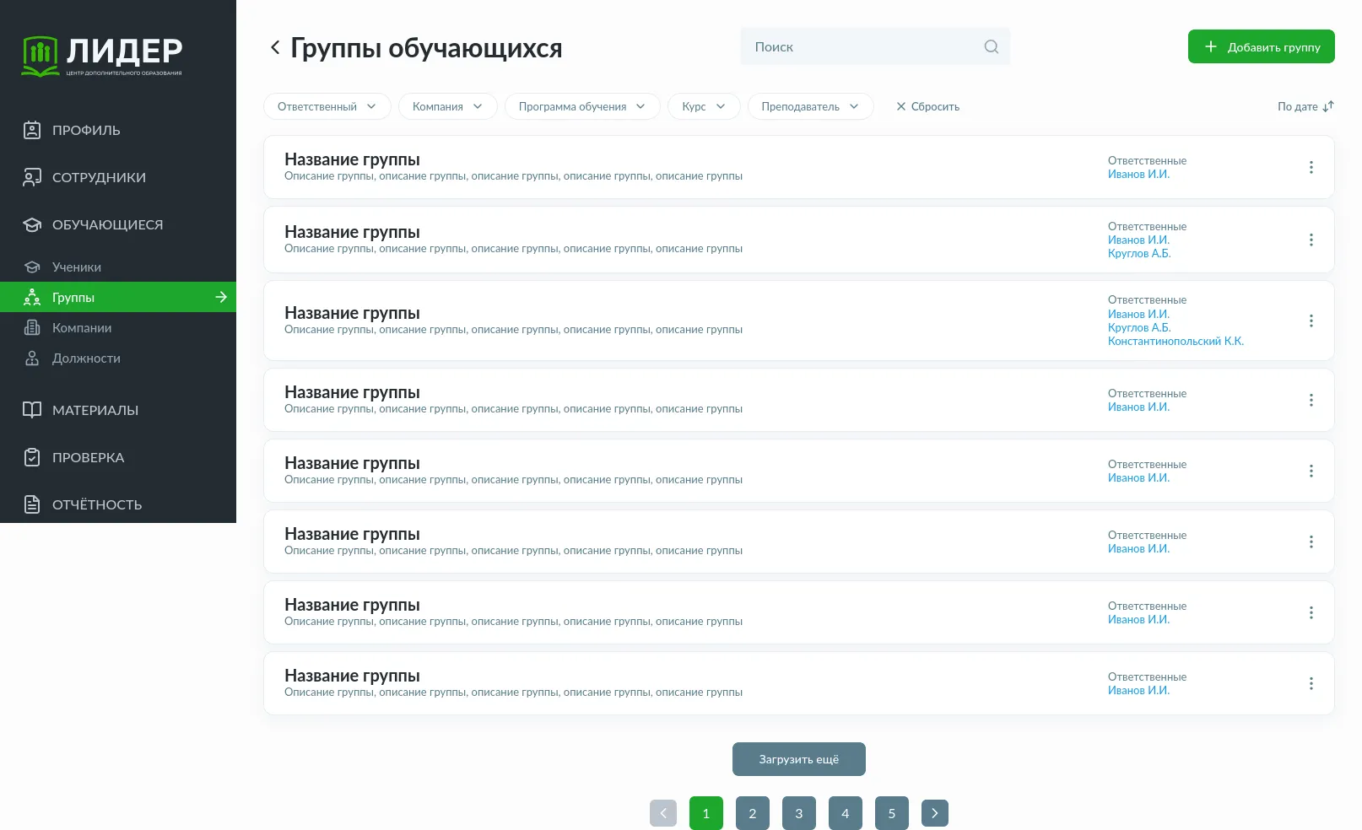
Task: Go to page 5
Action: [892, 813]
